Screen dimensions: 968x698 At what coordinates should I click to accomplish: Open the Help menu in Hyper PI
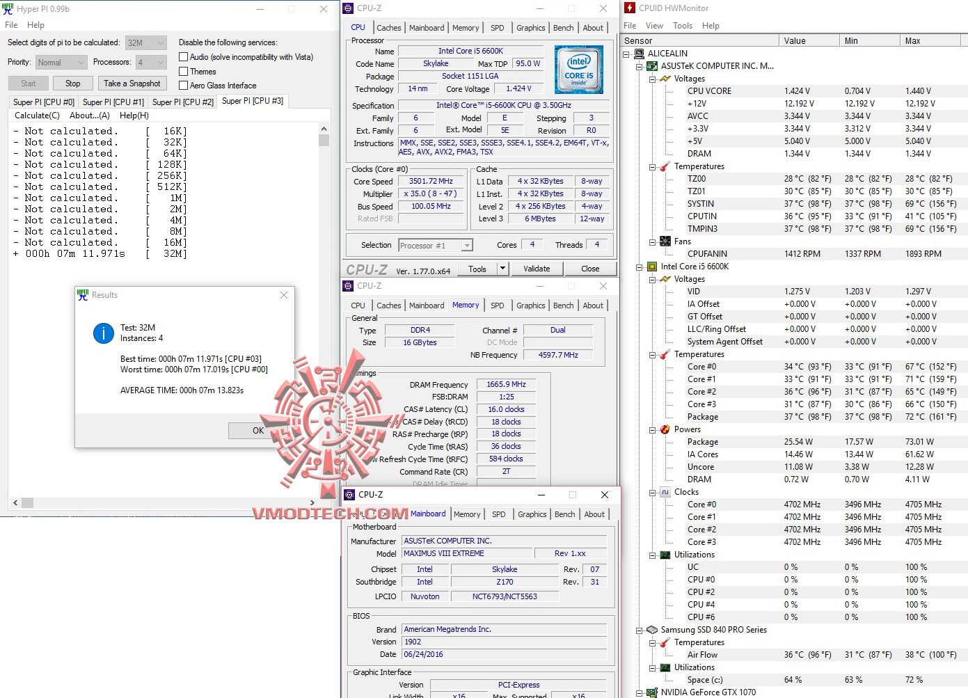click(x=35, y=25)
